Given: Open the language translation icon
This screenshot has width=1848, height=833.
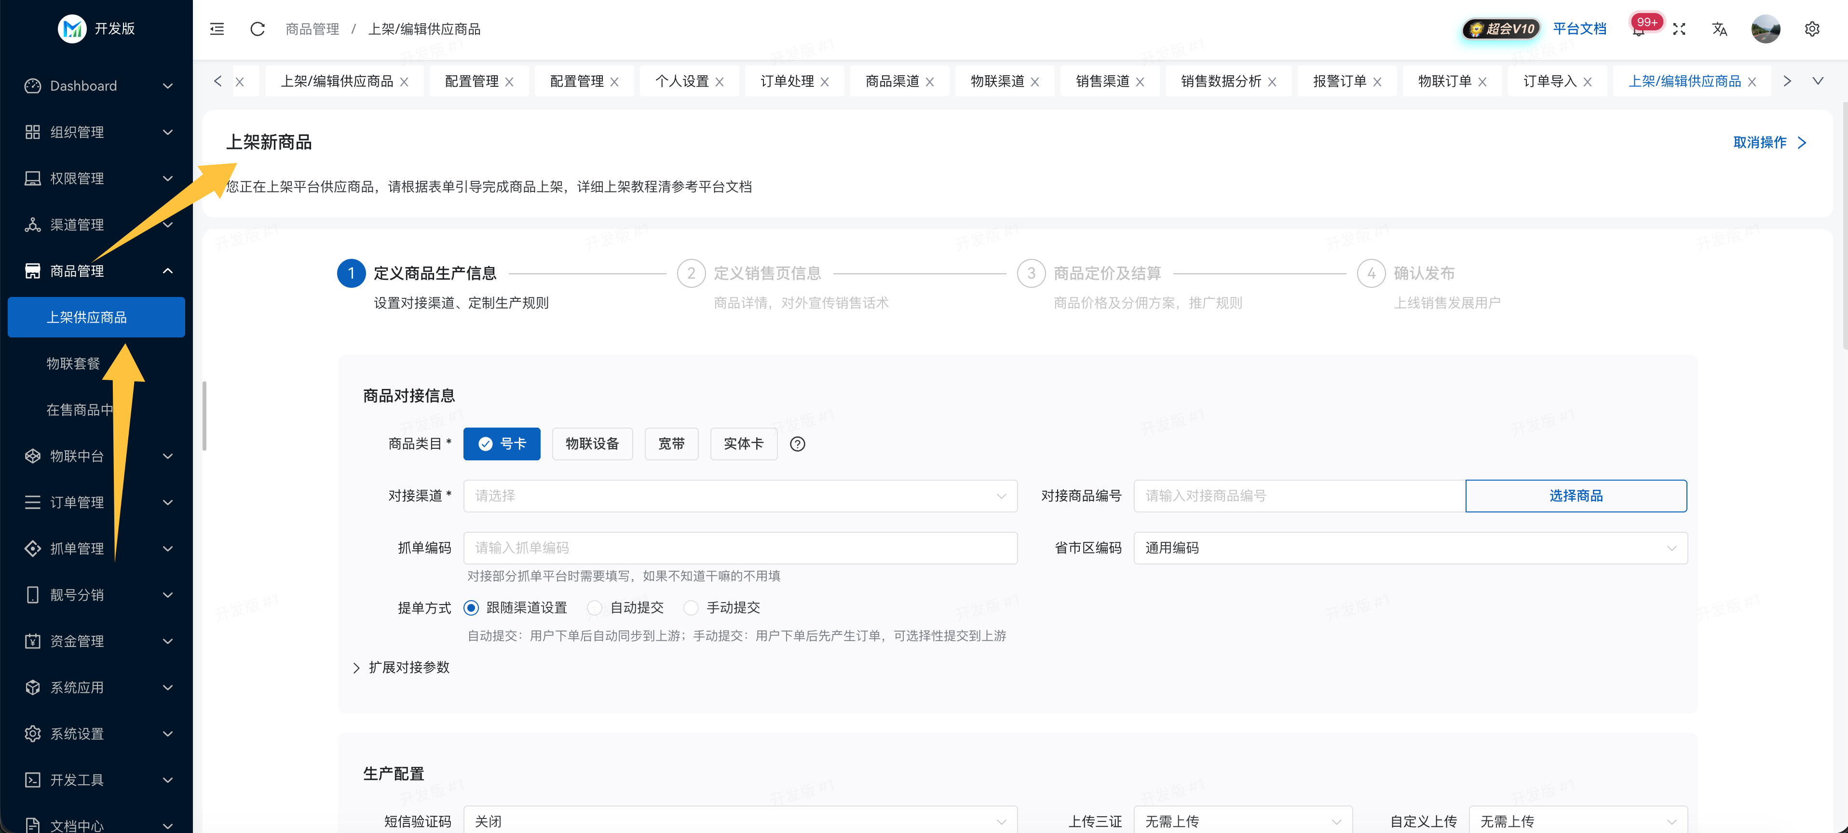Looking at the screenshot, I should [1719, 29].
